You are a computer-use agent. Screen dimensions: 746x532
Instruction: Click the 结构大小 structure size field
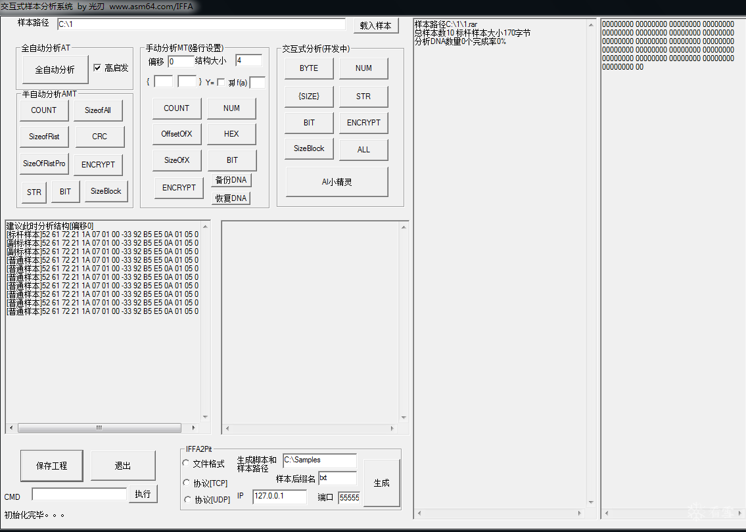point(249,60)
